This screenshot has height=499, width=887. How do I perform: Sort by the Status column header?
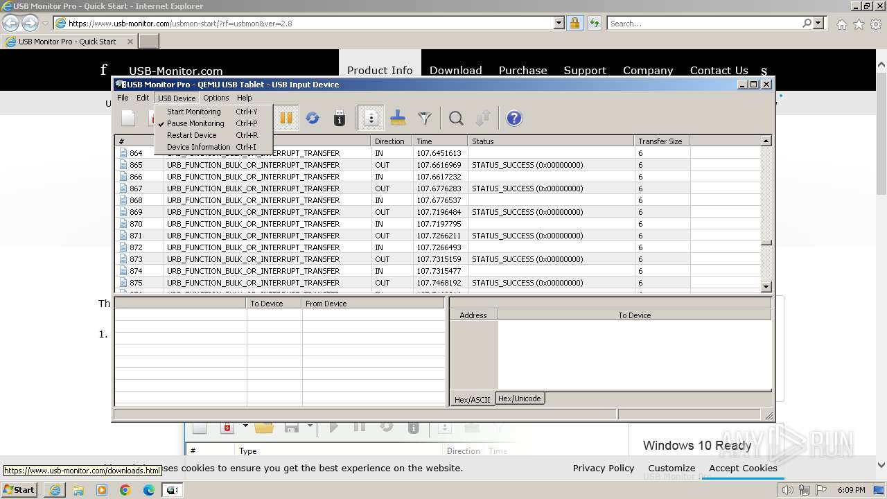tap(551, 141)
